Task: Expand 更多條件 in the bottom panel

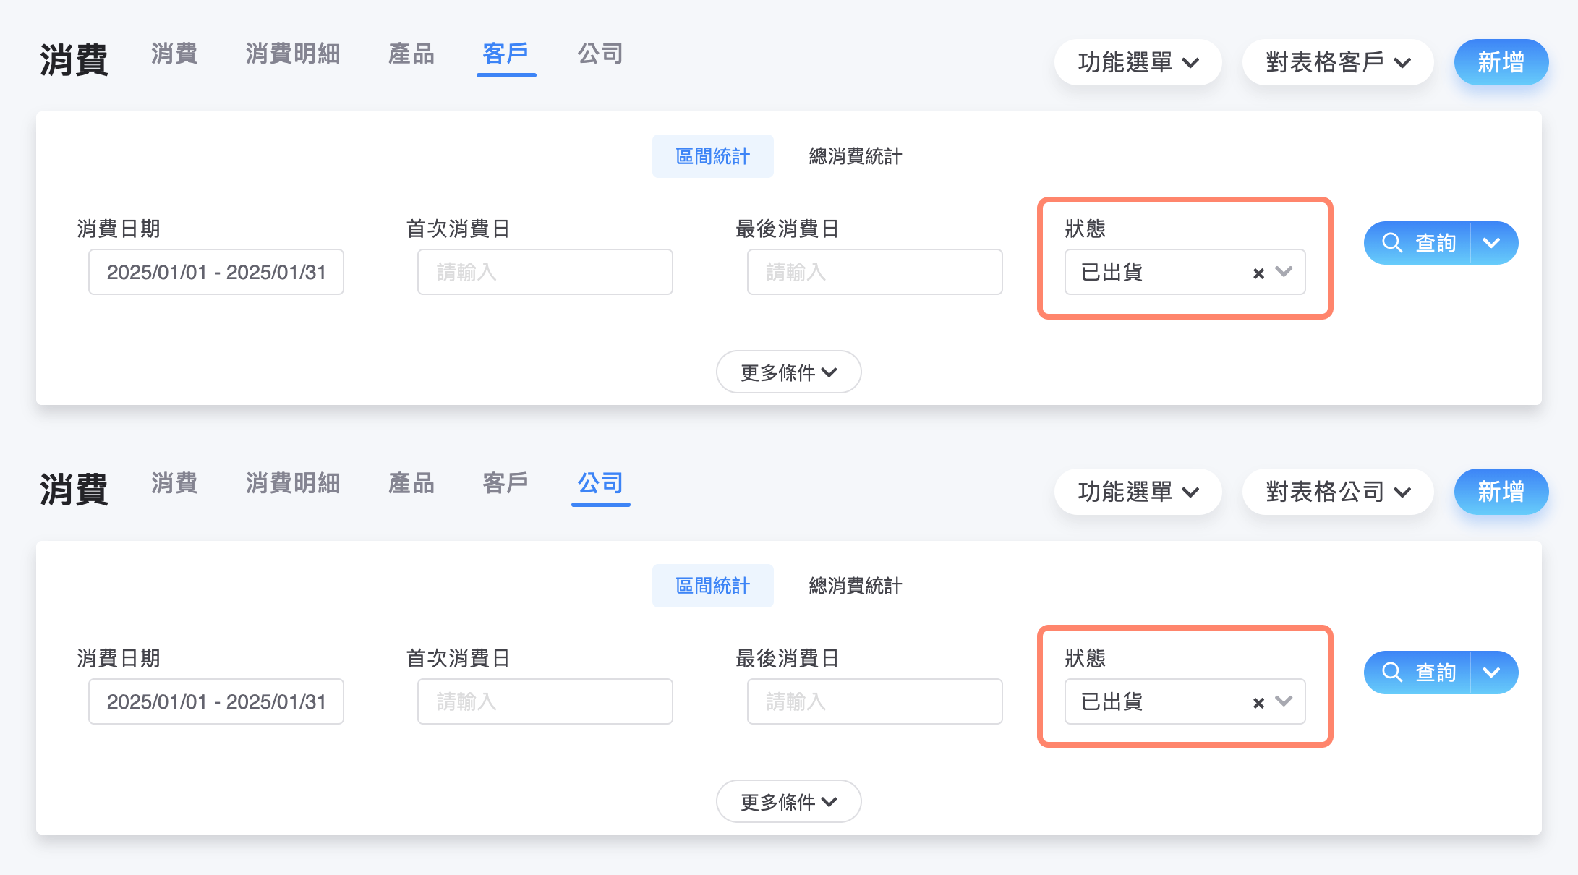Action: (788, 801)
